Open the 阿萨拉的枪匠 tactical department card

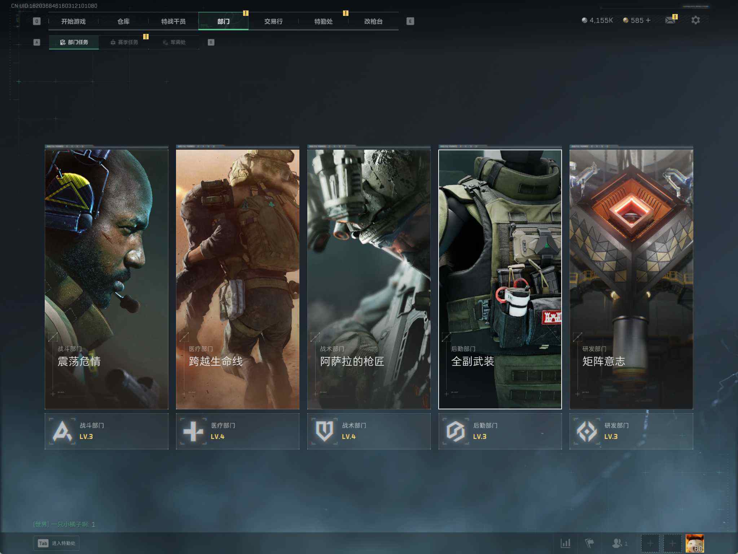point(369,278)
